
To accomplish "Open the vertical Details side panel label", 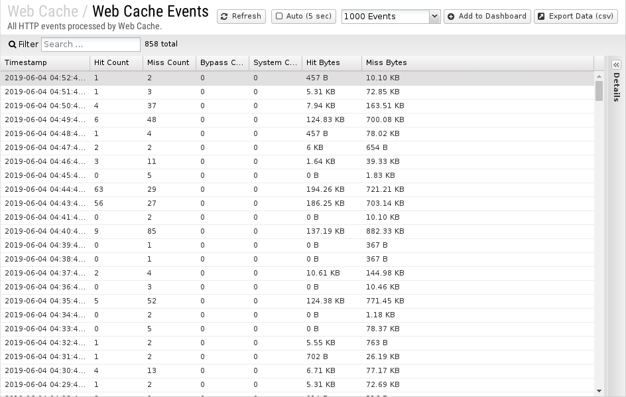I will 617,87.
